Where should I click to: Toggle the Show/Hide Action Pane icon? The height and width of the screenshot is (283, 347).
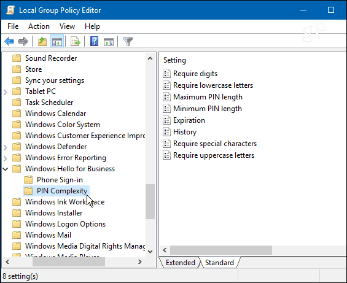109,41
